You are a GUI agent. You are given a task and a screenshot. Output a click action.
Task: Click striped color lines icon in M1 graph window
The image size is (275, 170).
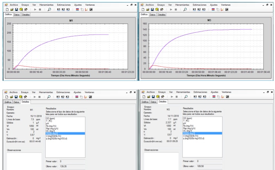78,9
